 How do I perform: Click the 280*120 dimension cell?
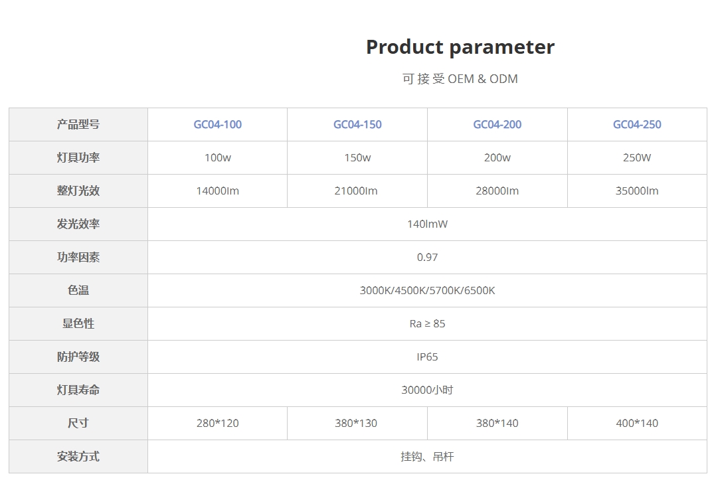(217, 423)
